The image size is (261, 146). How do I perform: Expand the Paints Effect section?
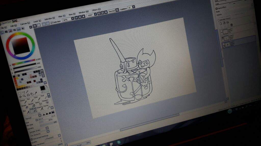point(217,8)
